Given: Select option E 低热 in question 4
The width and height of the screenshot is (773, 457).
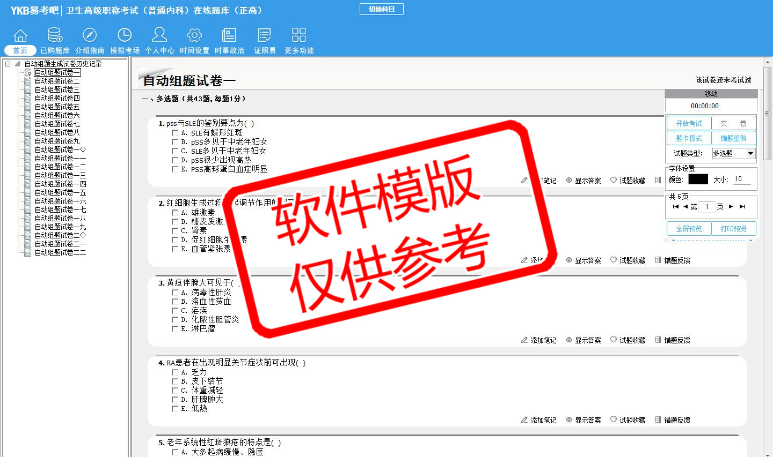Looking at the screenshot, I should 175,409.
